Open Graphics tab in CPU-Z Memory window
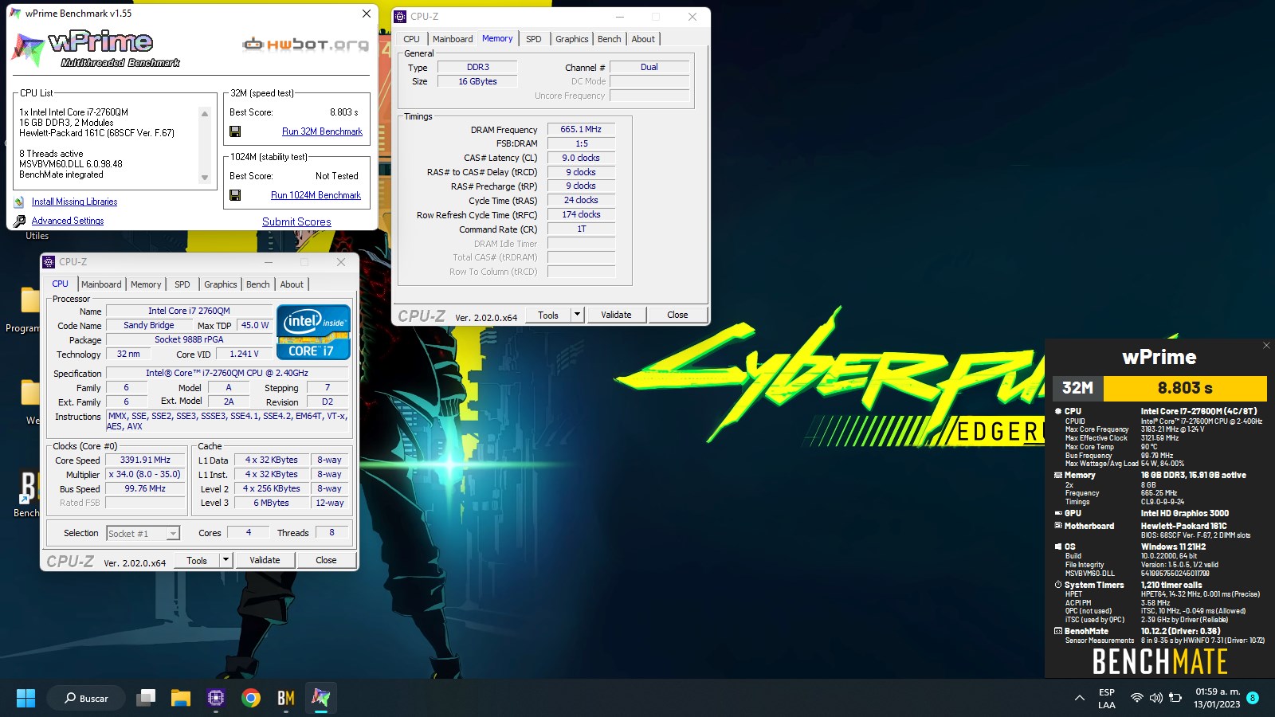Image resolution: width=1275 pixels, height=717 pixels. point(572,39)
